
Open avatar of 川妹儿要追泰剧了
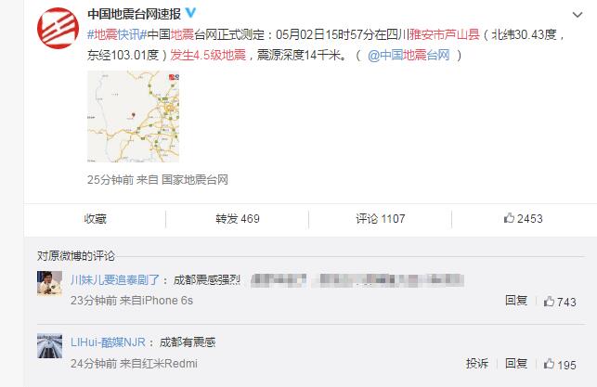click(x=49, y=283)
